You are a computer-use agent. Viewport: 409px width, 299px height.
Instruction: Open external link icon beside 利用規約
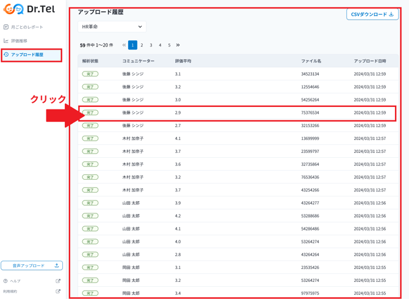tap(58, 292)
